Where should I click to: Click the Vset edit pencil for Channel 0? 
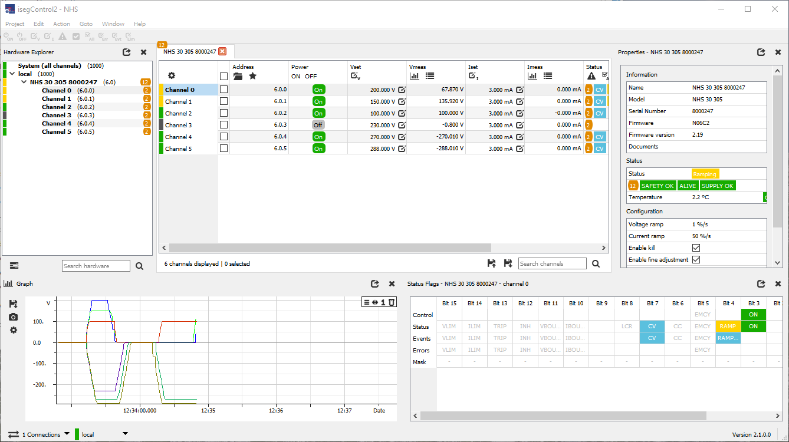pos(402,89)
